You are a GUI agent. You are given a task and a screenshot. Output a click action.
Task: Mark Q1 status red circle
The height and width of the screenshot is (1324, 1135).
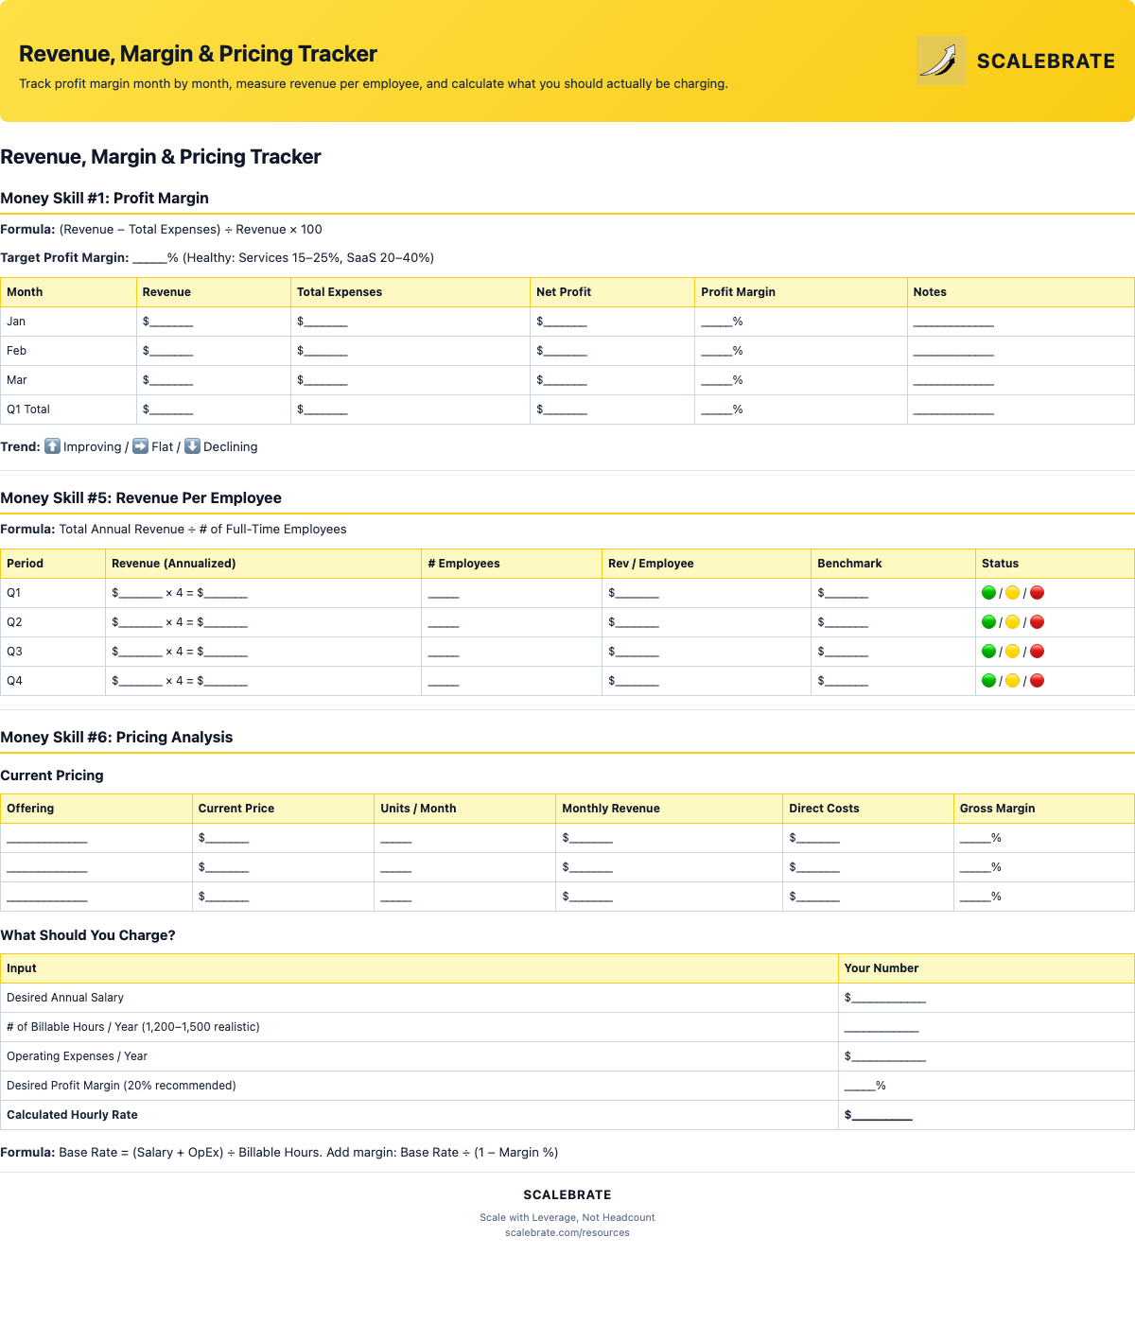(x=1038, y=593)
